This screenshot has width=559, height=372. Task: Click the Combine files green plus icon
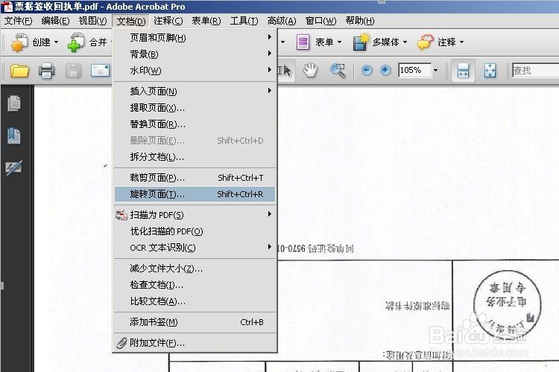click(76, 42)
